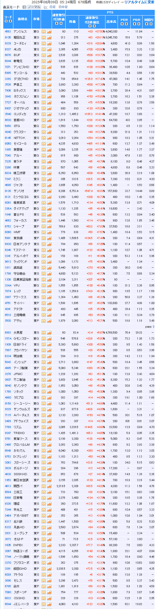158x609 pixels.
Task: Open the book icon for サンコール row
Action: [44, 73]
